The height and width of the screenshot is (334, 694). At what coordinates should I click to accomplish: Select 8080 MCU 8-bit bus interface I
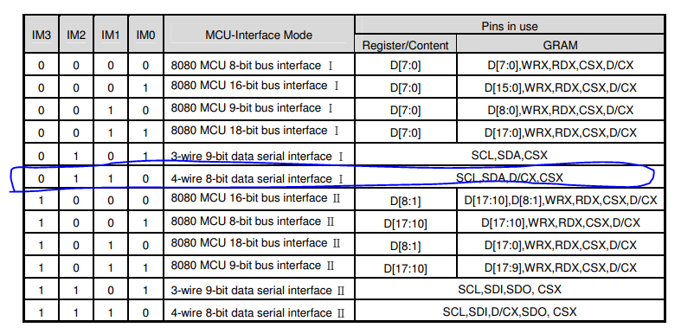(x=252, y=66)
